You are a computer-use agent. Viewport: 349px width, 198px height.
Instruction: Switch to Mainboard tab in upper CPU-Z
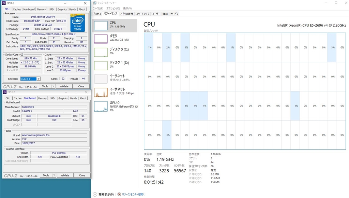coord(29,9)
